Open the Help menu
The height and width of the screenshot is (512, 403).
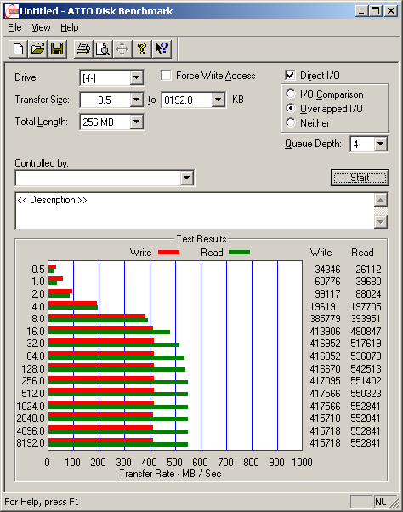(x=70, y=28)
